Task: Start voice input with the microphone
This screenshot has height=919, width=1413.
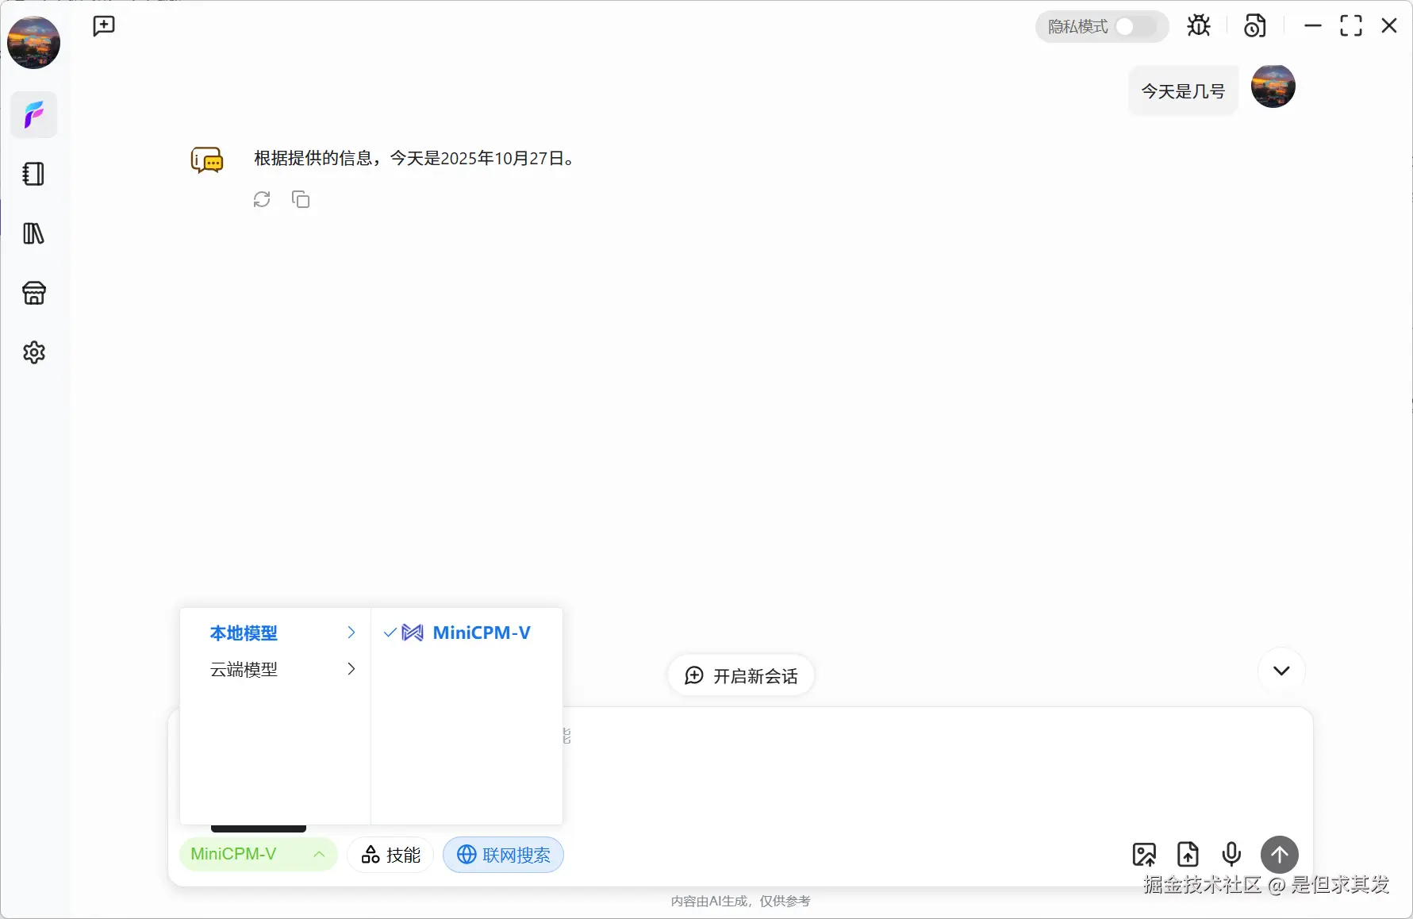Action: pyautogui.click(x=1231, y=855)
